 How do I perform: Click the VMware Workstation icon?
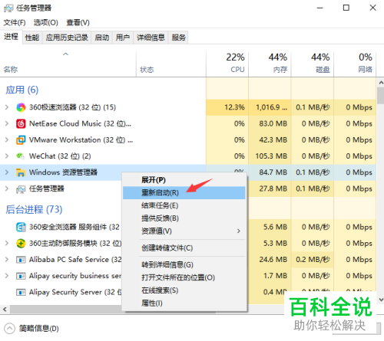21,140
